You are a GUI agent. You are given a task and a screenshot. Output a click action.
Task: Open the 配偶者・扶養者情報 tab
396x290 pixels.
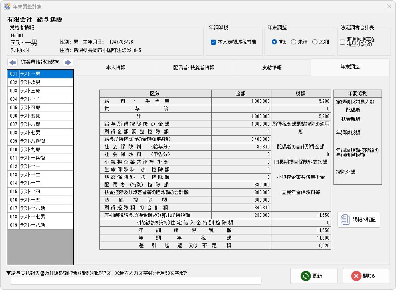[194, 67]
